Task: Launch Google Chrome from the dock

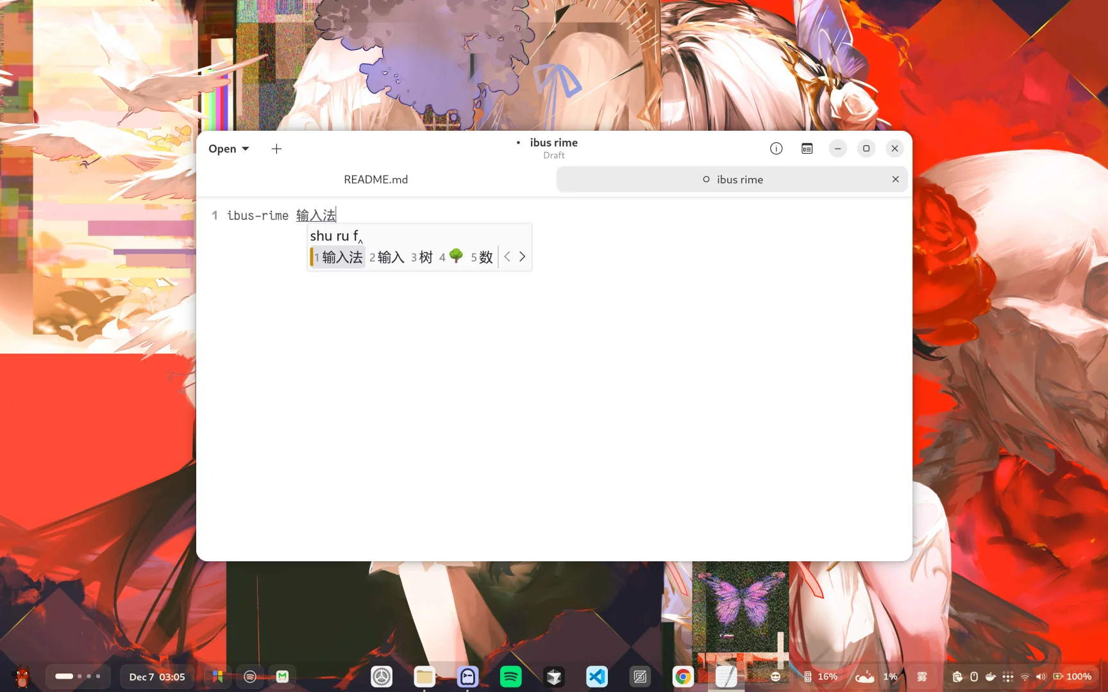Action: (683, 677)
